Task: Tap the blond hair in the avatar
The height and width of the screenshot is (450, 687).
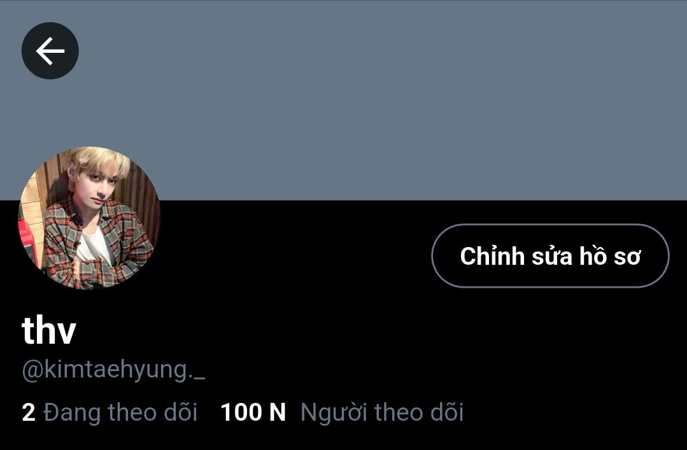Action: 99,161
